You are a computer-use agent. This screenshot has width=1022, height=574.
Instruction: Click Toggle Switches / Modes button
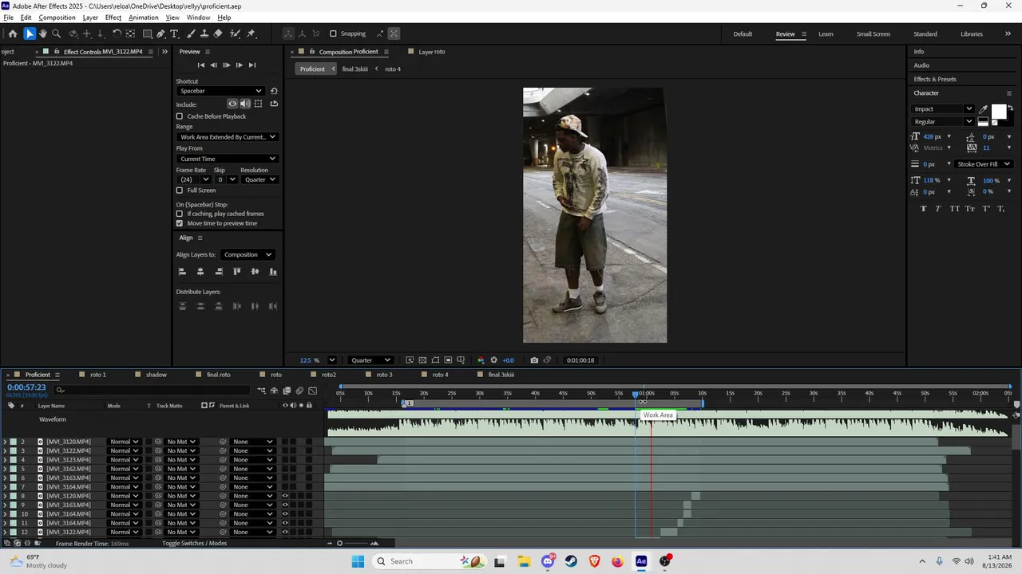195,544
